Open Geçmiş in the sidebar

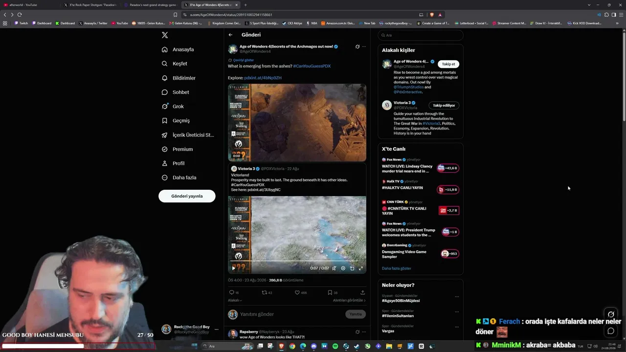(176, 120)
